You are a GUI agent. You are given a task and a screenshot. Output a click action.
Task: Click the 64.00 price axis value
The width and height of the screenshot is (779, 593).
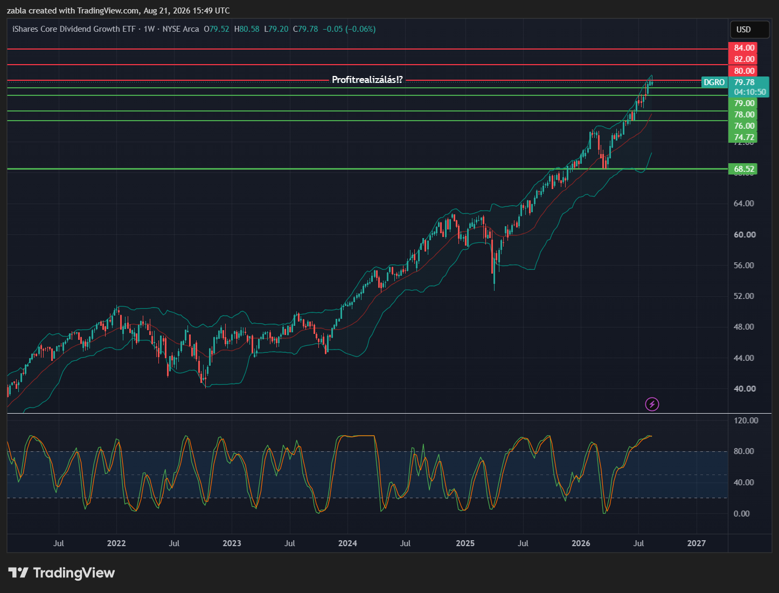pyautogui.click(x=744, y=204)
